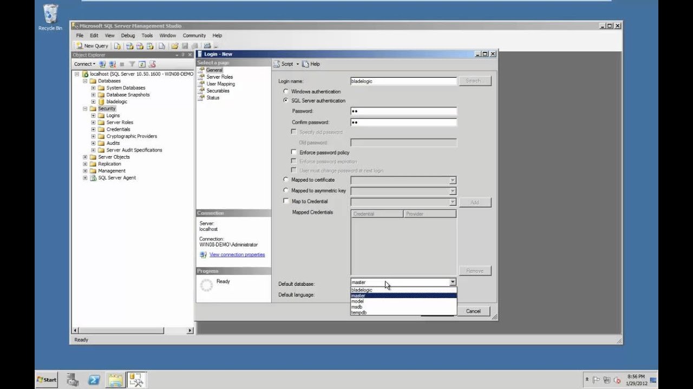693x389 pixels.
Task: Open Windows Explorer from the taskbar
Action: (x=115, y=380)
